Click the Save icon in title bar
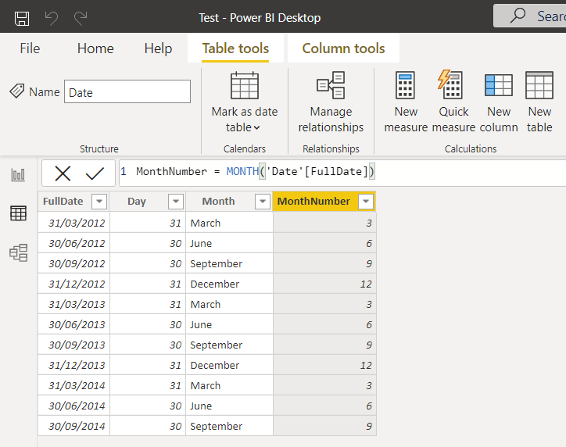 (22, 17)
